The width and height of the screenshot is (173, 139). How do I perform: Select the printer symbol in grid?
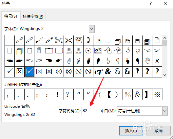point(68,51)
